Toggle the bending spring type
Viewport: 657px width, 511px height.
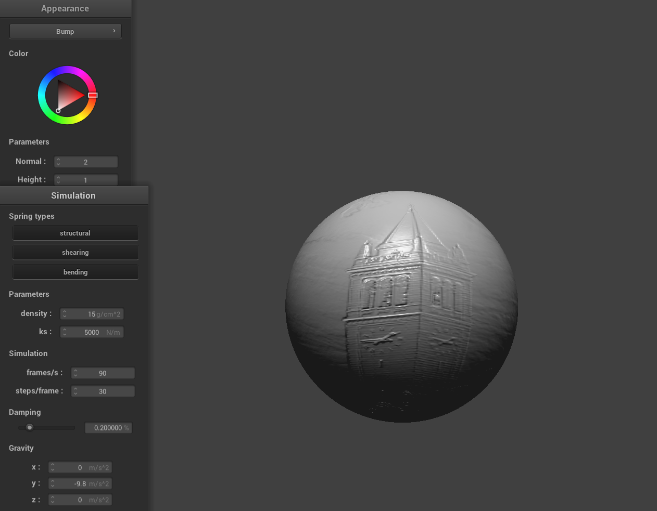(x=75, y=272)
